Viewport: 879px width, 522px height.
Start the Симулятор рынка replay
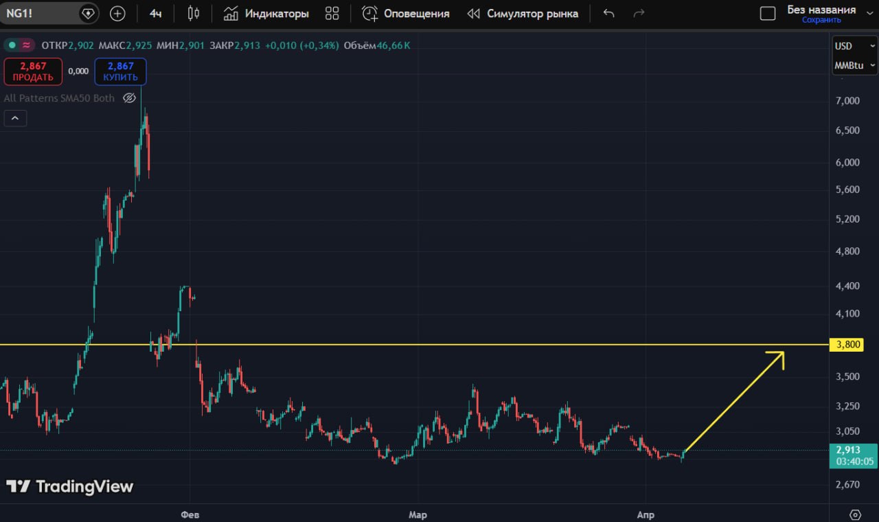click(x=523, y=13)
